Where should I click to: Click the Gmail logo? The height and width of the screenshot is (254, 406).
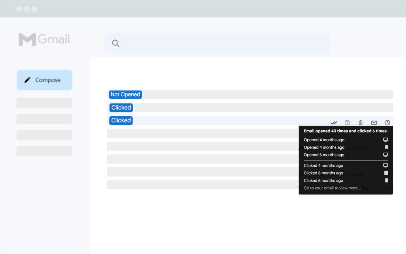44,39
